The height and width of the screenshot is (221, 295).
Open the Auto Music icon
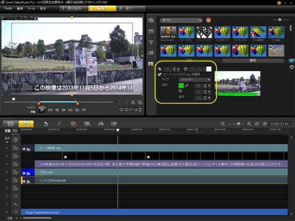114,124
